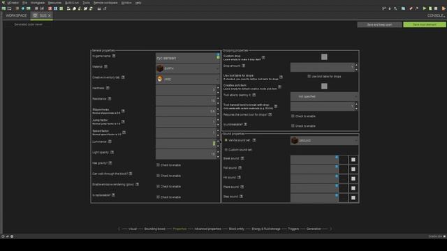Increase the Hardness value with up arrow
The height and width of the screenshot is (251, 447).
click(218, 87)
